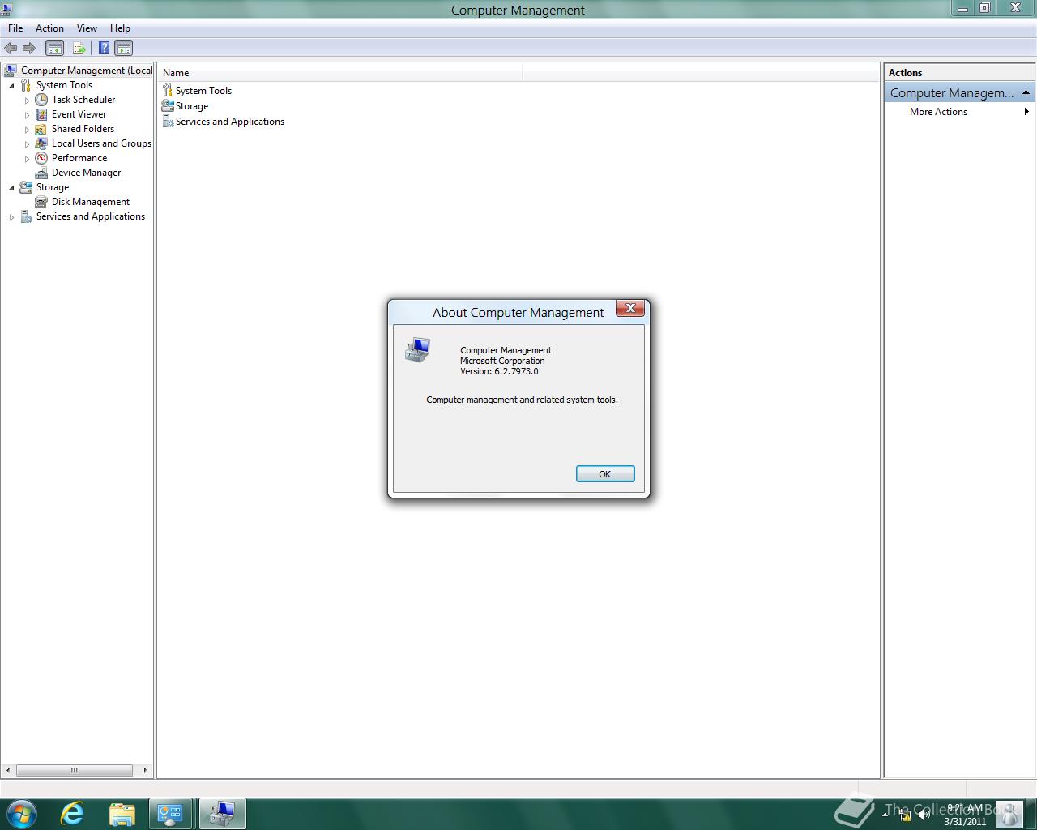Open Windows Explorer from the taskbar
The image size is (1037, 830).
click(x=122, y=814)
